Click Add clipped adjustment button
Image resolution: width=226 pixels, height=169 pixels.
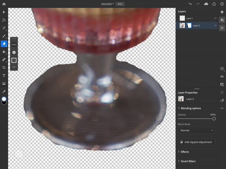[197, 142]
